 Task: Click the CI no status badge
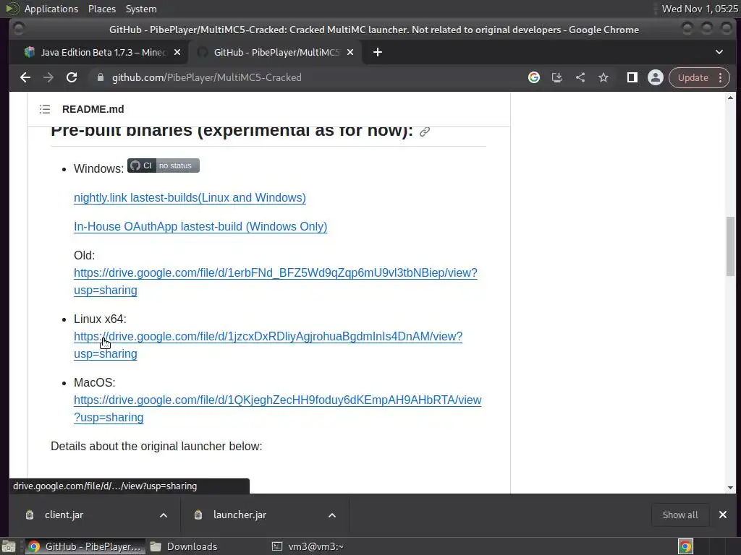click(x=163, y=165)
